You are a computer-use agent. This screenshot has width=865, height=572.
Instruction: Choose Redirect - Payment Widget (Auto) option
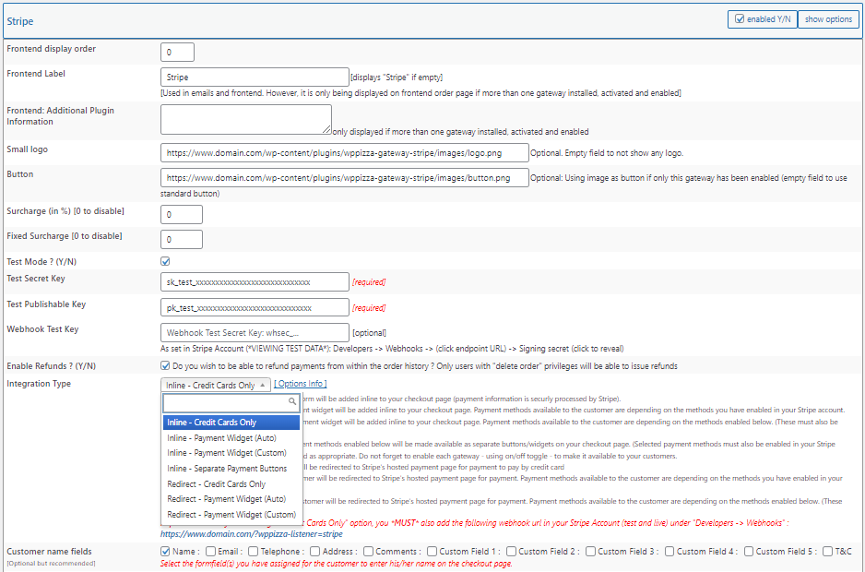point(231,498)
